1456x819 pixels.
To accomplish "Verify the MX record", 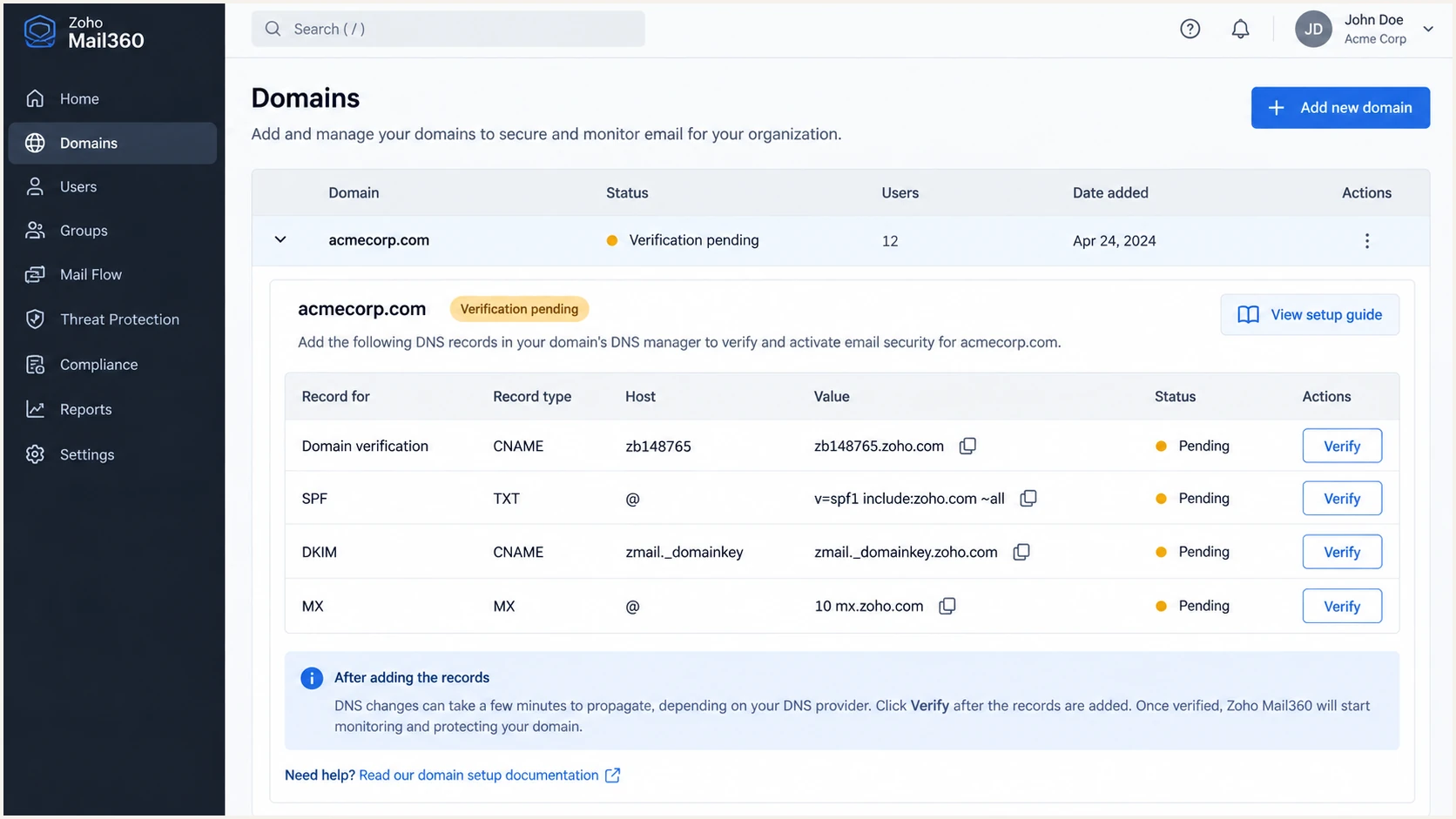I will click(1342, 606).
